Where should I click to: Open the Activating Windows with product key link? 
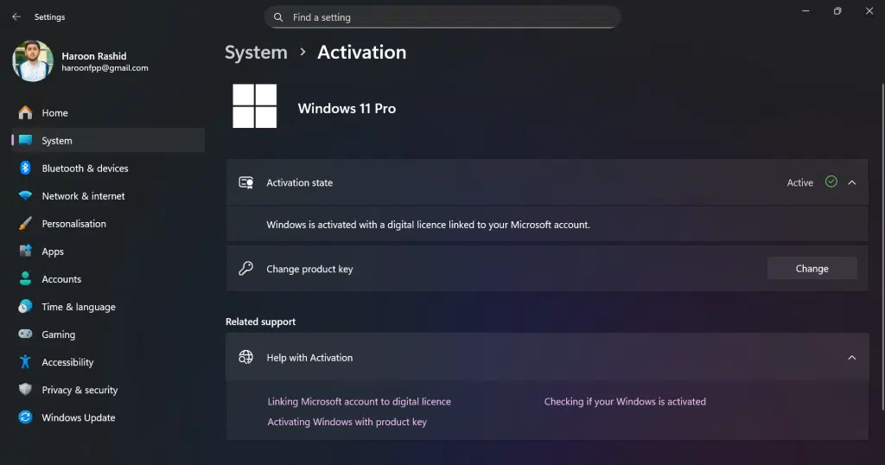347,423
